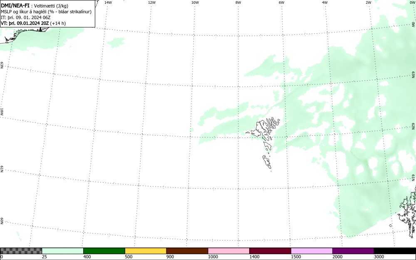Click the brown 900–1000 legend swatch

187,251
